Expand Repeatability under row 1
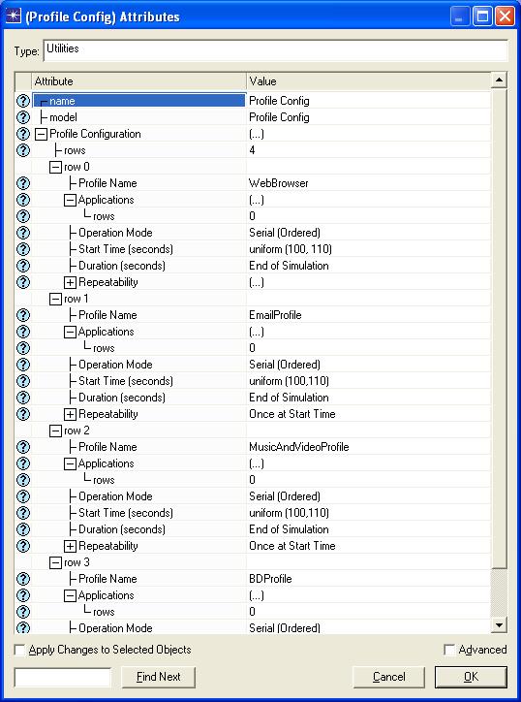Viewport: 521px width, 702px height. tap(70, 414)
